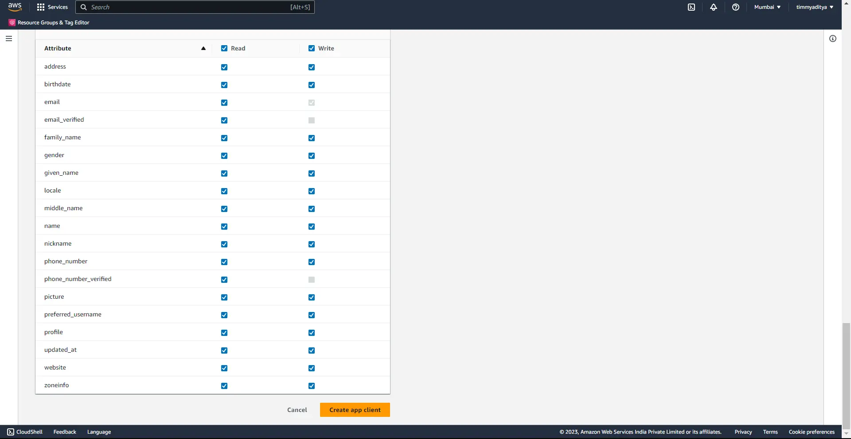Open the Privacy link
Screen dimensions: 851x439
(743, 432)
